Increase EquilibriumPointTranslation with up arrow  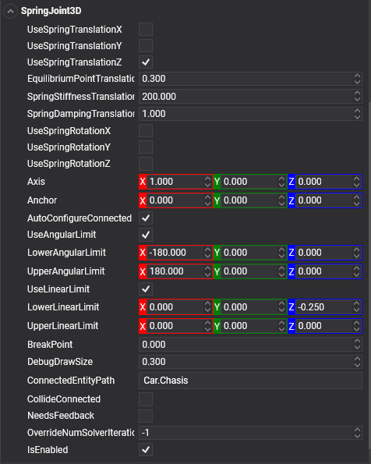(x=357, y=76)
